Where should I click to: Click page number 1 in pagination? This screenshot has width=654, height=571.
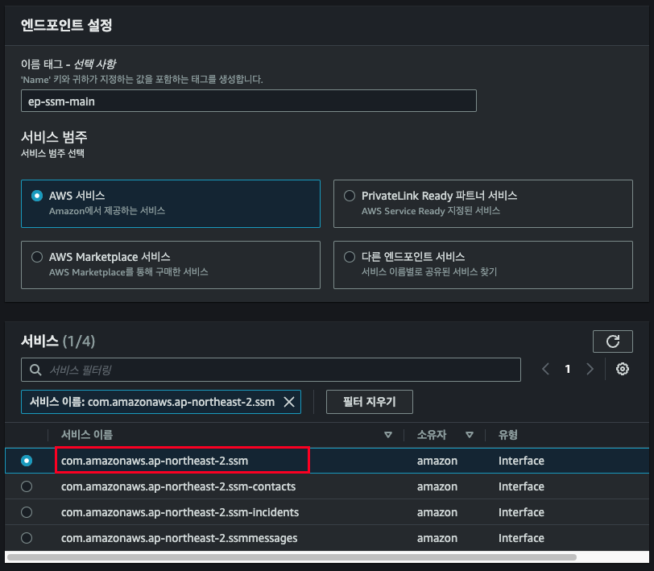coord(567,369)
